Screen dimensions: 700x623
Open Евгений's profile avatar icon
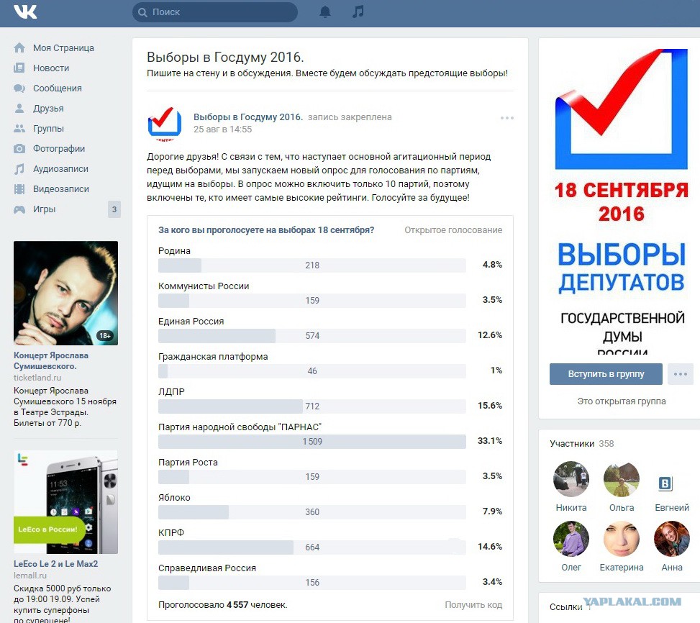665,483
